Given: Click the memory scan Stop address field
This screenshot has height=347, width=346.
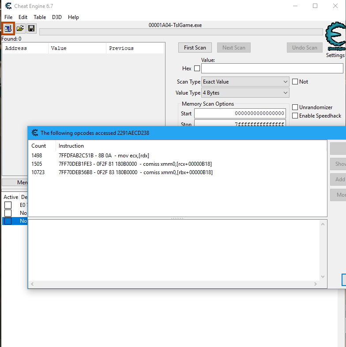Looking at the screenshot, I should 240,123.
